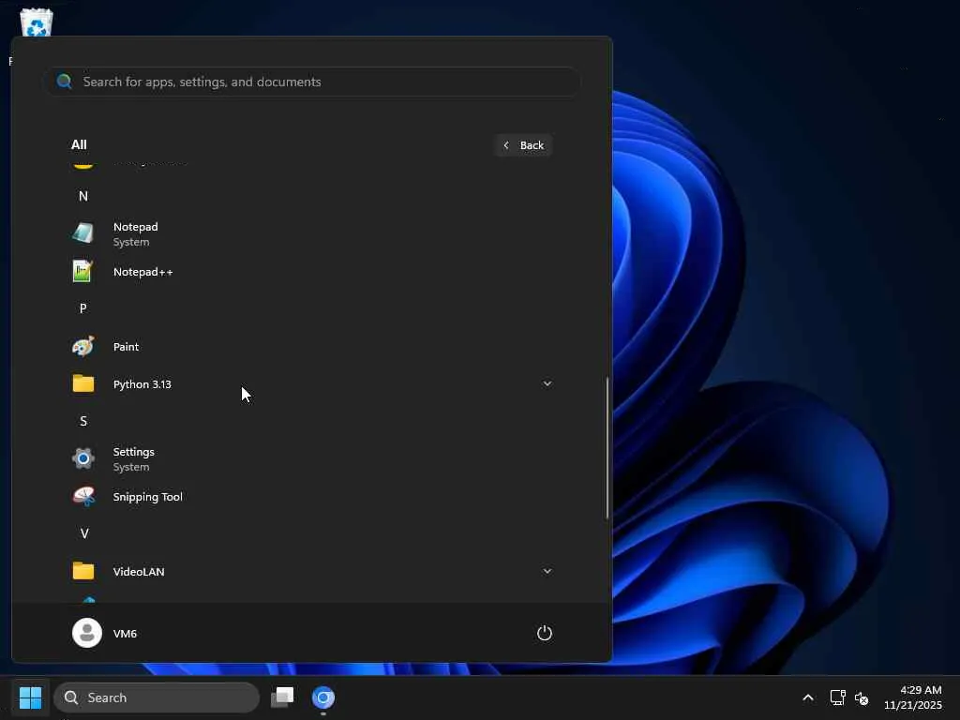The width and height of the screenshot is (960, 720).
Task: Click the Python 3.13 folder icon
Action: click(x=82, y=383)
